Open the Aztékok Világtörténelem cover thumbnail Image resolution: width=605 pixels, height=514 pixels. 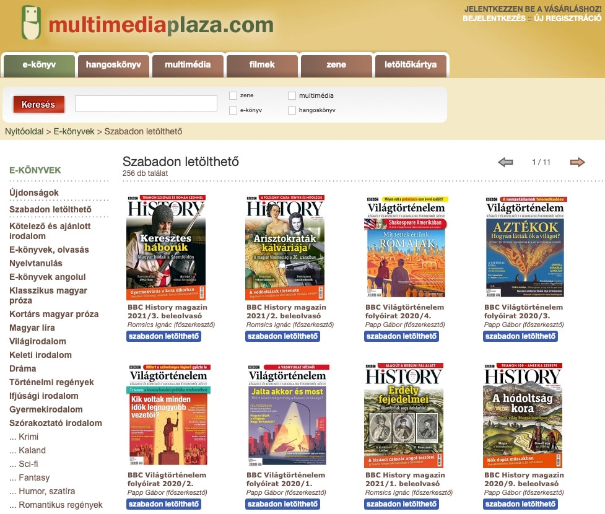(524, 247)
